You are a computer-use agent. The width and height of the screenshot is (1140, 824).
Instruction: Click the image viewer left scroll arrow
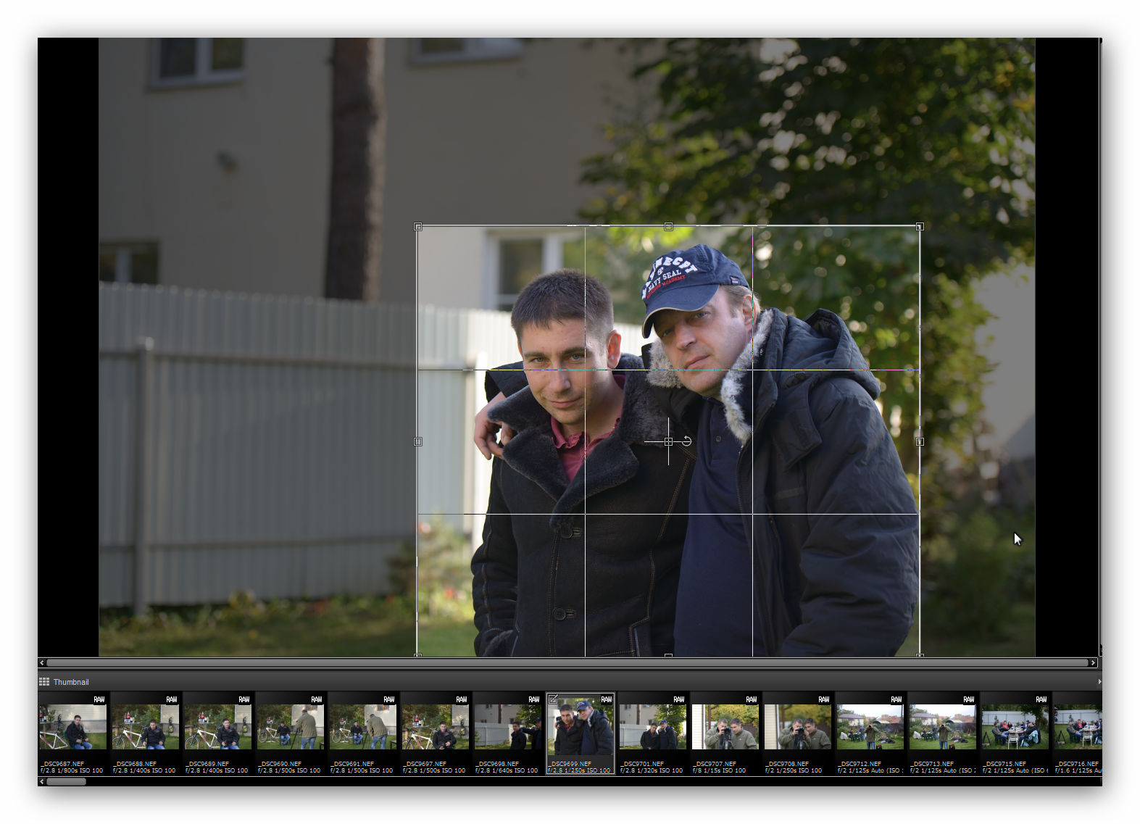coord(42,662)
